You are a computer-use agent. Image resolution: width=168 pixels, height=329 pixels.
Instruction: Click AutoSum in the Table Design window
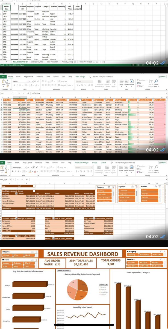[143, 81]
